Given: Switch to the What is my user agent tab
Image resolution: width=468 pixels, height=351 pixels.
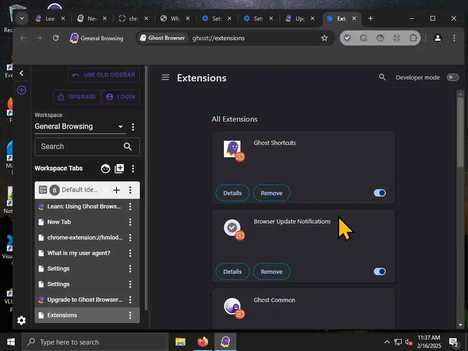Looking at the screenshot, I should [175, 18].
